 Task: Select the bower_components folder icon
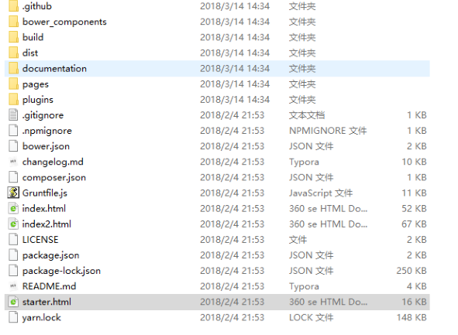tap(13, 22)
